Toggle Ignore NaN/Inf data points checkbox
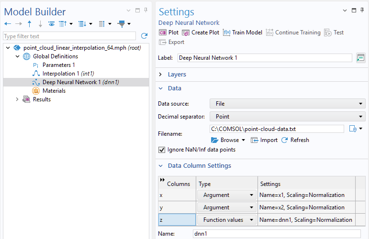Screen dimensions: 369x239 coord(162,150)
